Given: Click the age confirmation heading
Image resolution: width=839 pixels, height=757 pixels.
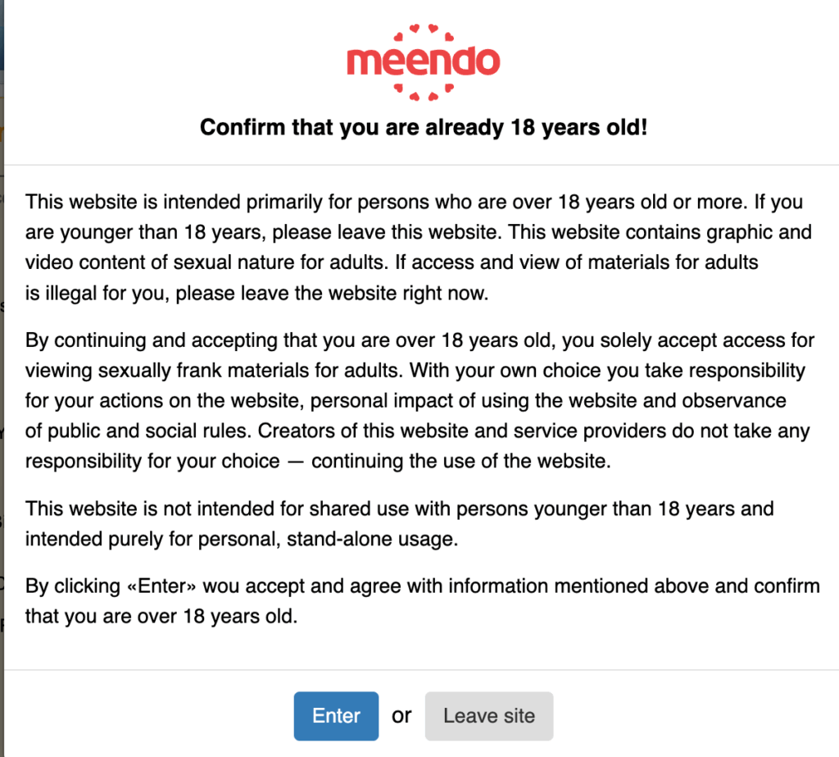Looking at the screenshot, I should (x=423, y=127).
